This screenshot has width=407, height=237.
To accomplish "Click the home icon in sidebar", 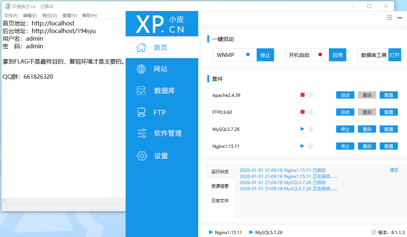I will click(x=141, y=47).
